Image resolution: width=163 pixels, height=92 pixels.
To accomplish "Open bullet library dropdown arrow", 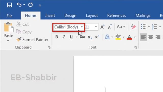I will (x=149, y=27).
